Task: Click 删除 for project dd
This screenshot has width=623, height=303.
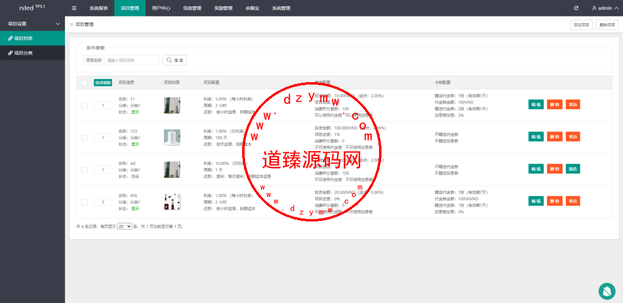Action: (x=555, y=169)
